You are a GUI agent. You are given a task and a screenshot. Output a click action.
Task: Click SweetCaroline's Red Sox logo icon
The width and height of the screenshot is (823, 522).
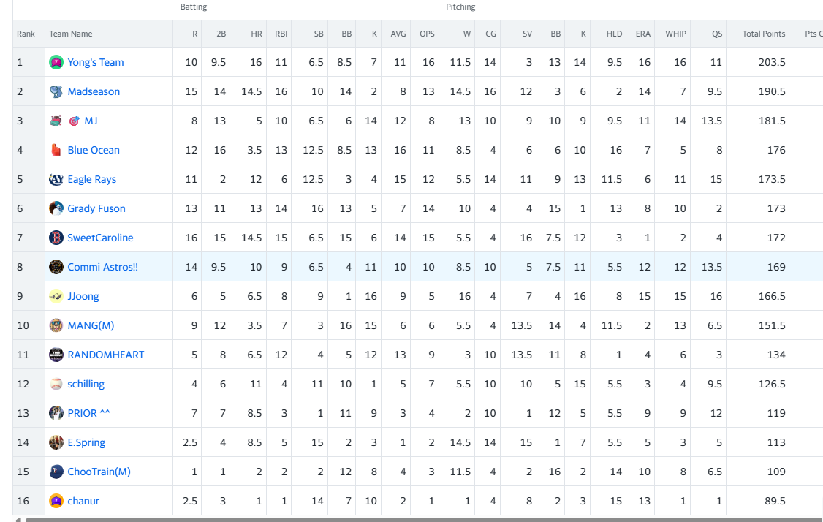pyautogui.click(x=56, y=238)
